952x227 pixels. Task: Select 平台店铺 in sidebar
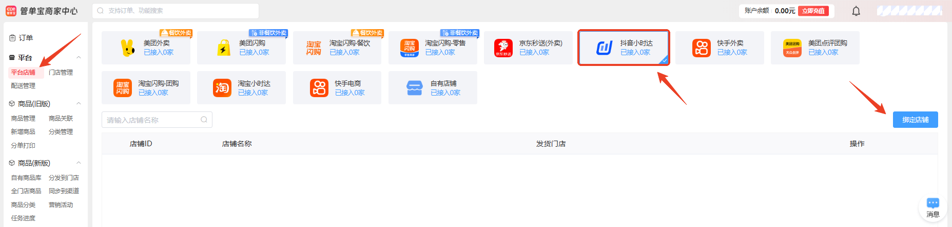pyautogui.click(x=23, y=73)
